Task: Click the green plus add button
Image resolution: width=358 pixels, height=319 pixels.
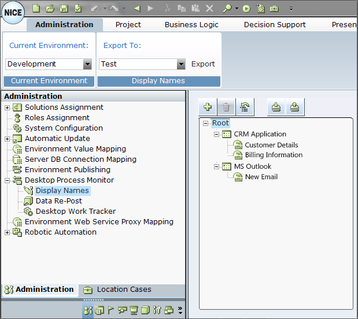Action: click(x=208, y=107)
